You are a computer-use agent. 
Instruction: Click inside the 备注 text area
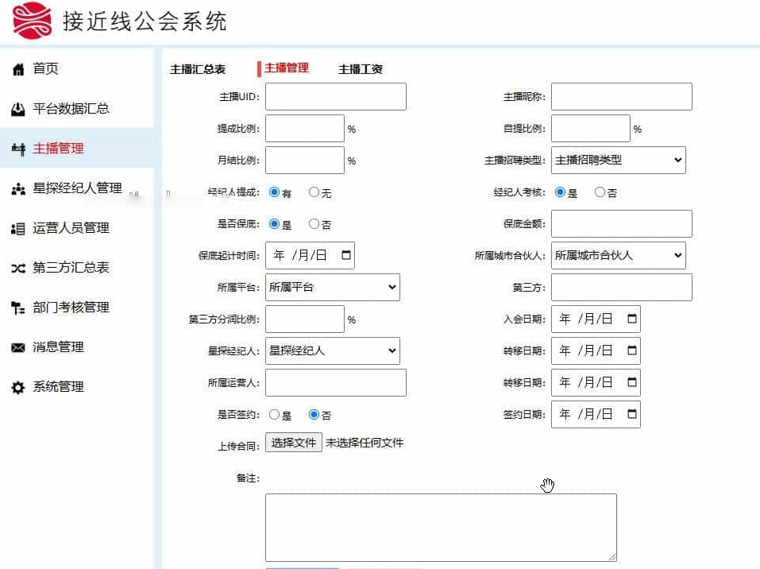(441, 528)
